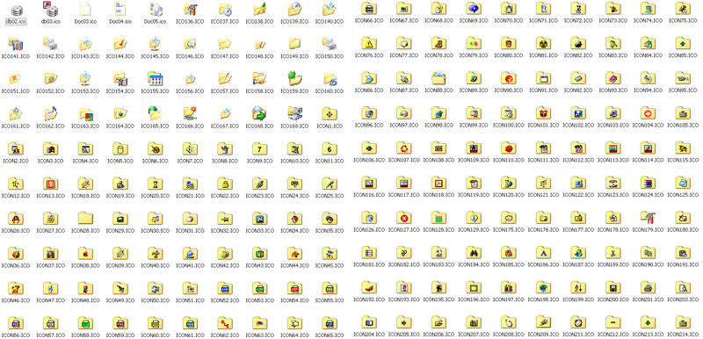Select the ICON28.ICO plain folder icon

pos(85,218)
